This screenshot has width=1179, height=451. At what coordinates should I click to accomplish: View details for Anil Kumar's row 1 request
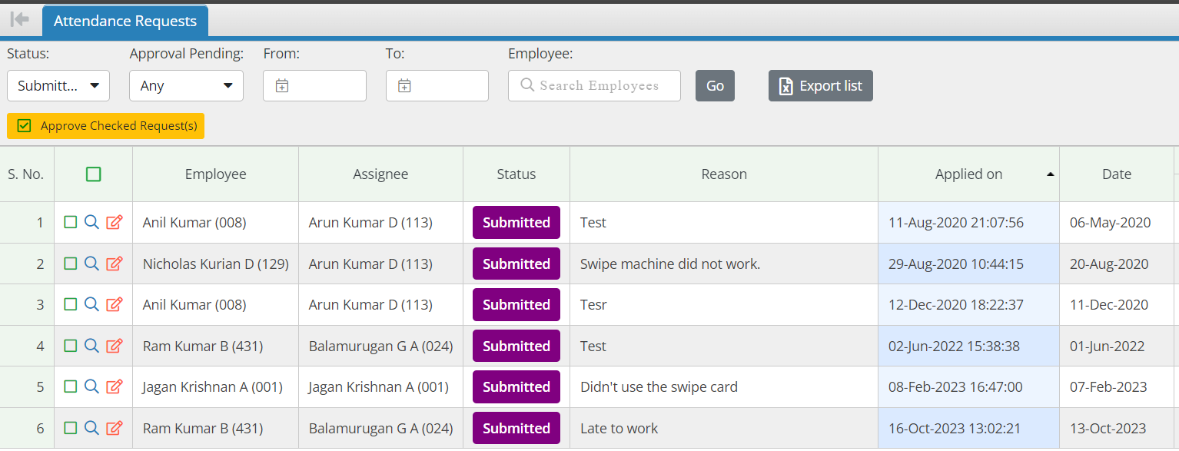click(x=91, y=222)
